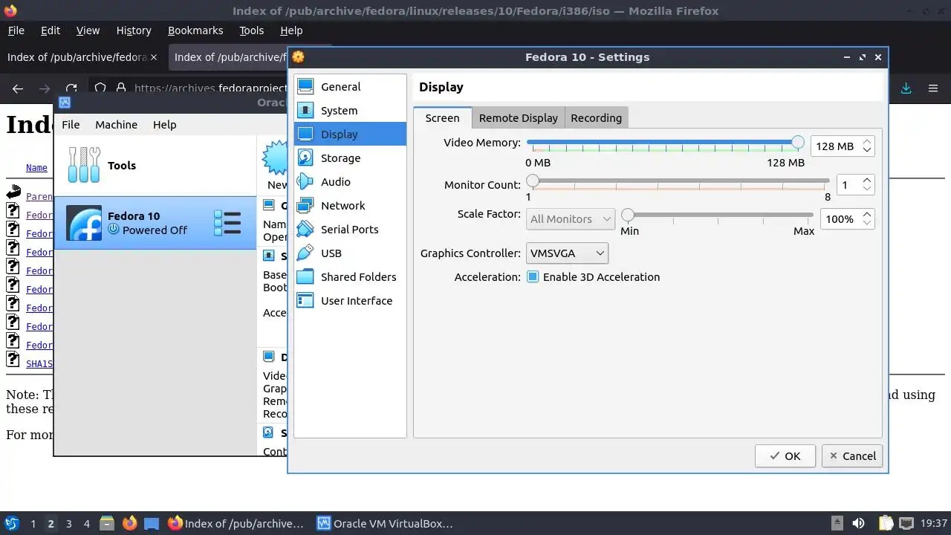Open System settings category icon

pyautogui.click(x=305, y=110)
